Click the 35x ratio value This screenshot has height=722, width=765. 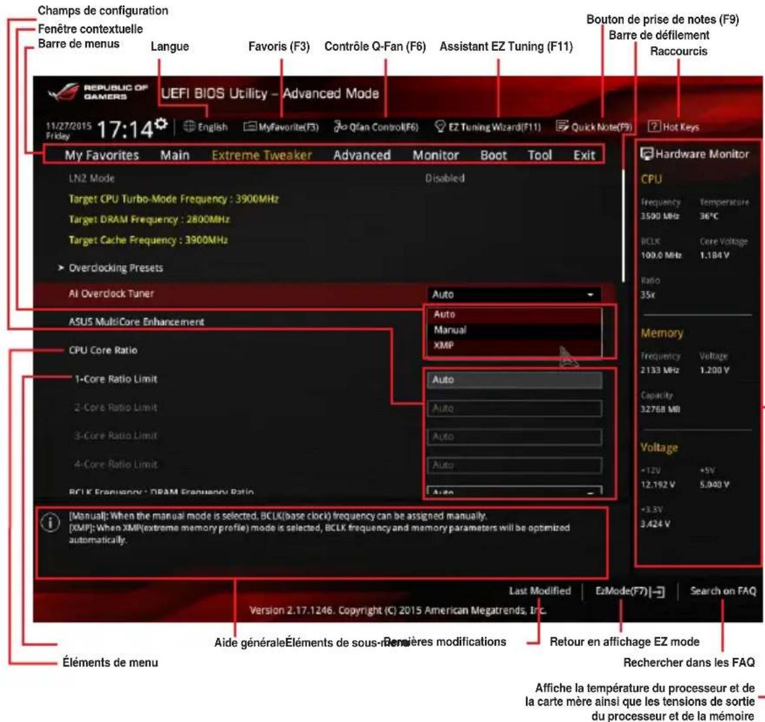click(x=648, y=294)
